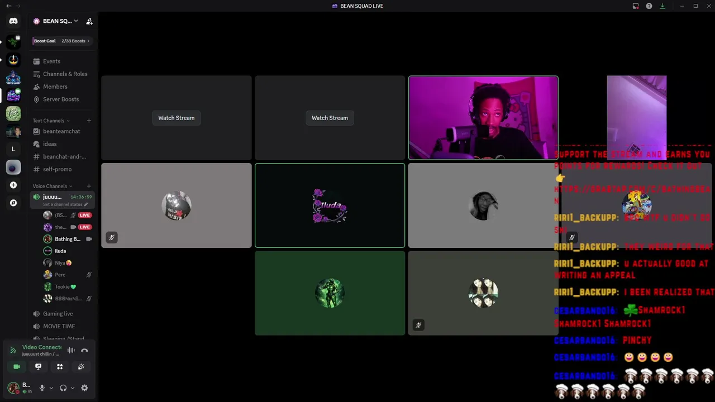Click the connection signal strength icon
The image size is (715, 402).
tap(13, 351)
